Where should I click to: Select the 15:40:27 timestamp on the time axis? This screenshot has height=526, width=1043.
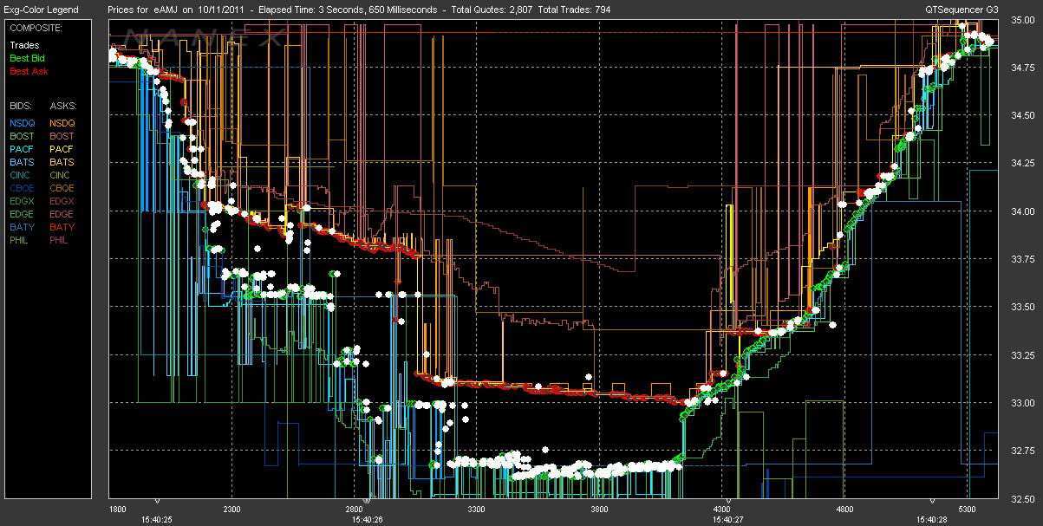pos(729,520)
